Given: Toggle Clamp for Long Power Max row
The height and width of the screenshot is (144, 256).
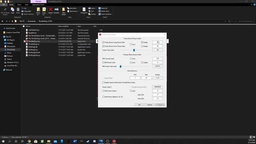Looking at the screenshot, I should pos(142,42).
